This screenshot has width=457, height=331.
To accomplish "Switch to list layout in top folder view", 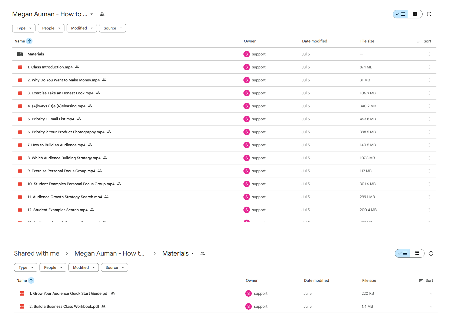I will [x=400, y=14].
